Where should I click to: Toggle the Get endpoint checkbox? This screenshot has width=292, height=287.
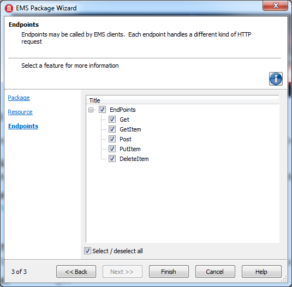coord(112,119)
